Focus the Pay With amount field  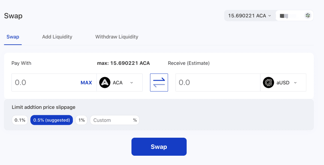pyautogui.click(x=54, y=82)
